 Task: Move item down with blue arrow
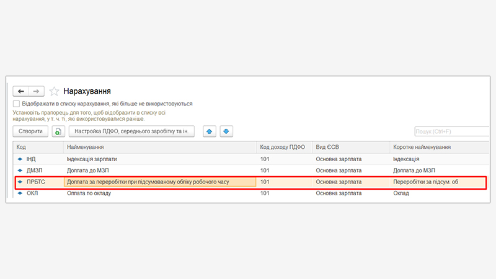(x=226, y=131)
